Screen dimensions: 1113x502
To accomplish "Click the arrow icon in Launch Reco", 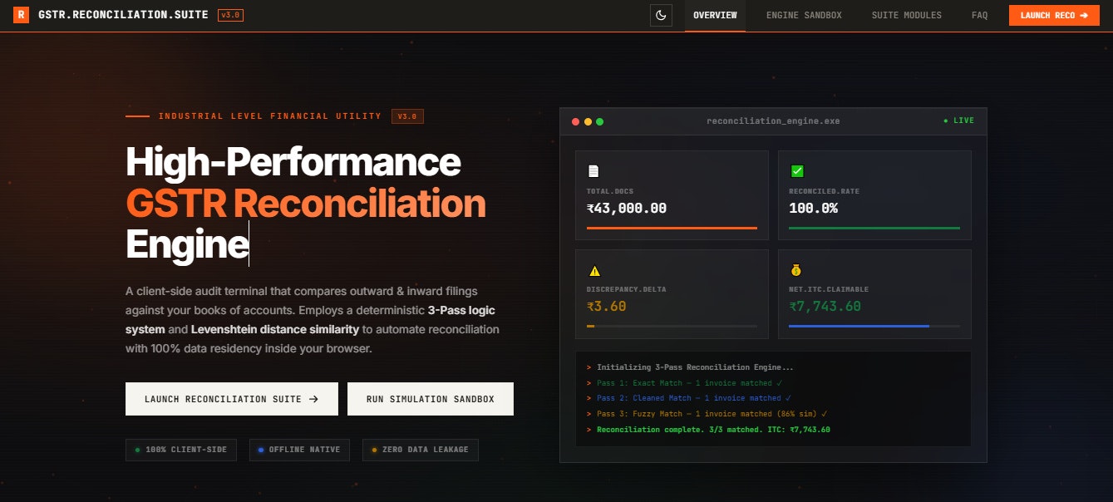I will pos(1083,15).
